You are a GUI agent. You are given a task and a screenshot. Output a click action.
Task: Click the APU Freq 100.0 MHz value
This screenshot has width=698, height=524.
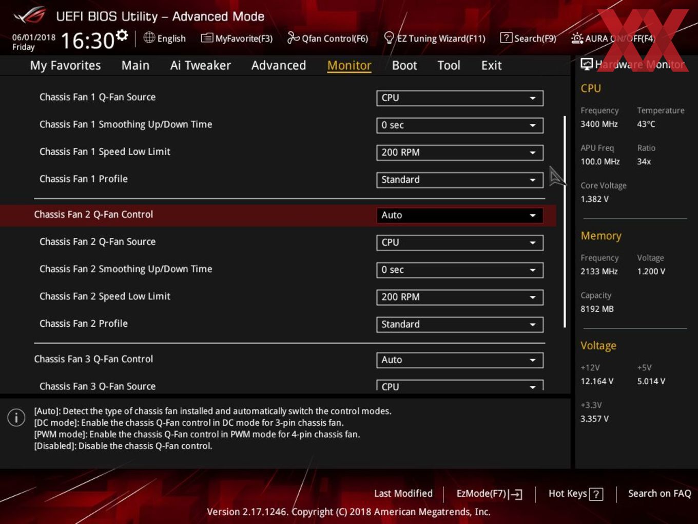600,161
